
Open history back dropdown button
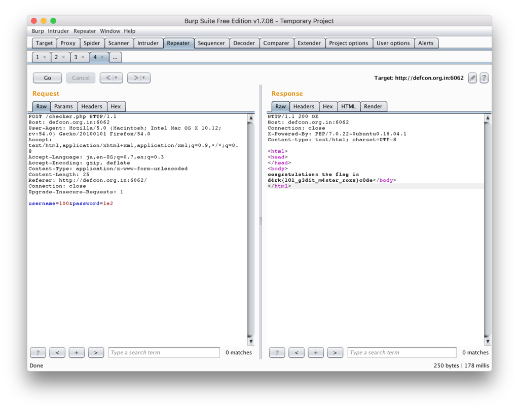tap(111, 78)
